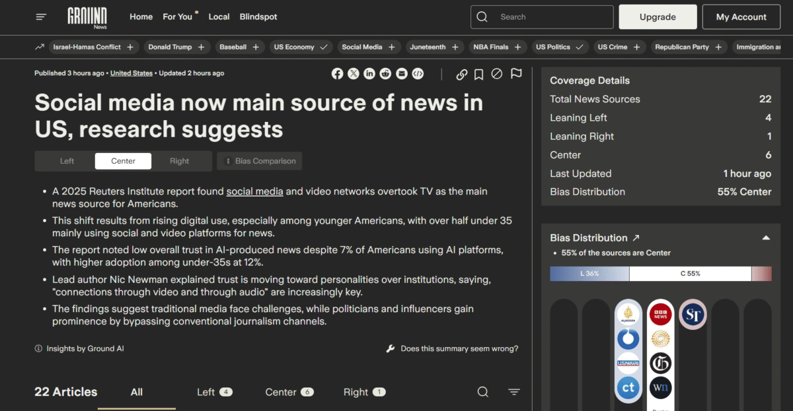The width and height of the screenshot is (793, 411).
Task: Click the Upgrade button
Action: 658,17
